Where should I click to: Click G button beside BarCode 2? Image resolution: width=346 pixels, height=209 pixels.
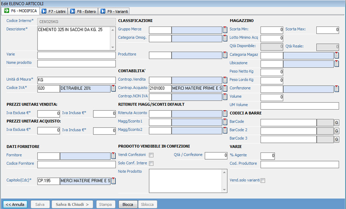pos(337,131)
